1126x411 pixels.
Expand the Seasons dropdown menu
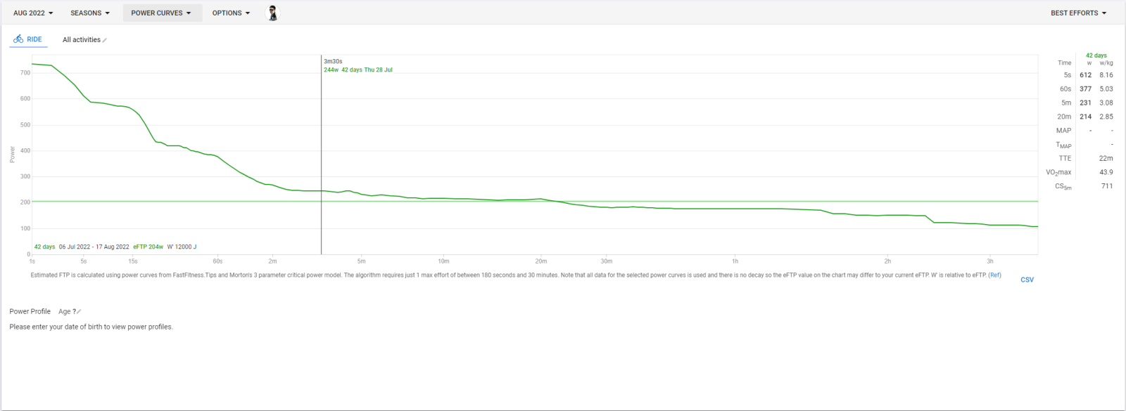coord(90,13)
